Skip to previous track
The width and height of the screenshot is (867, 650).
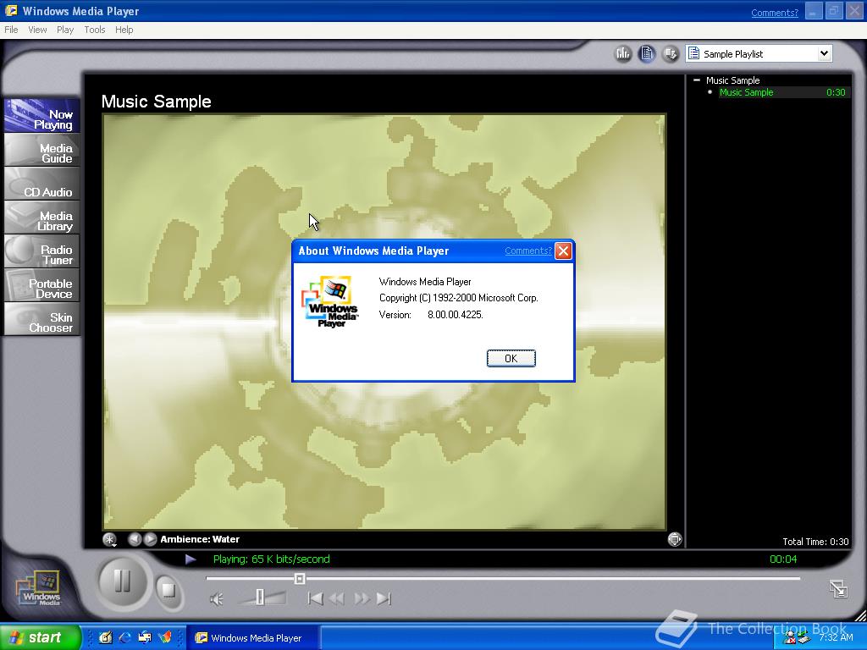pyautogui.click(x=315, y=598)
